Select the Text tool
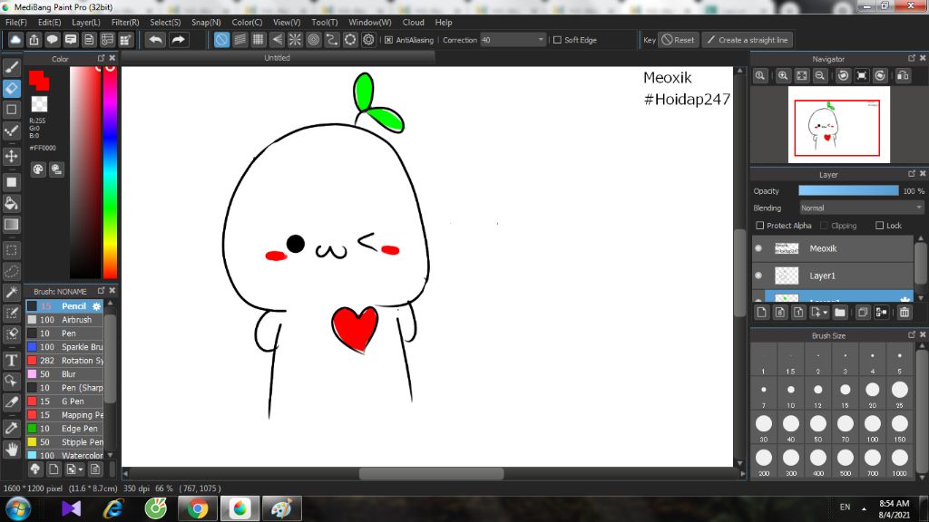Screen dimensions: 929x522 pos(11,361)
